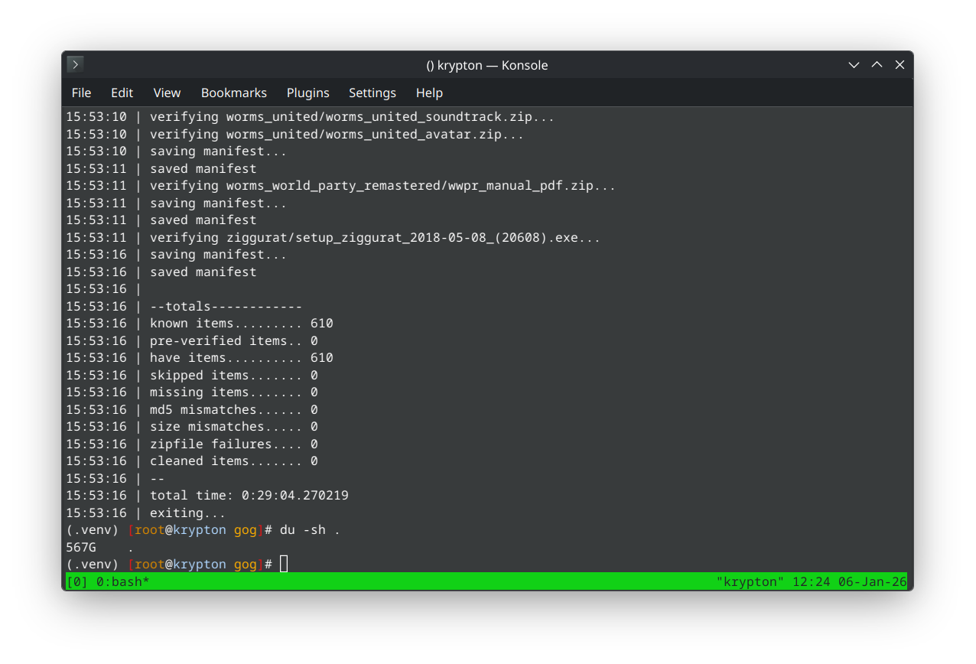Open the Plugins menu
976x664 pixels.
tap(307, 93)
